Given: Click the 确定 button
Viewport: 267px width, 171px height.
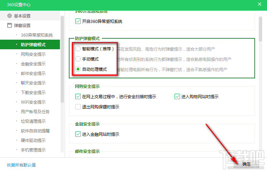Looking at the screenshot, I should [246, 164].
